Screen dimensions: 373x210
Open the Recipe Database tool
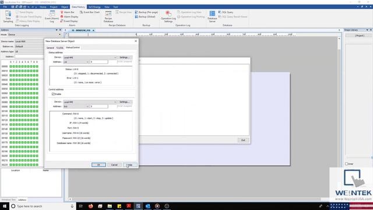(x=108, y=17)
